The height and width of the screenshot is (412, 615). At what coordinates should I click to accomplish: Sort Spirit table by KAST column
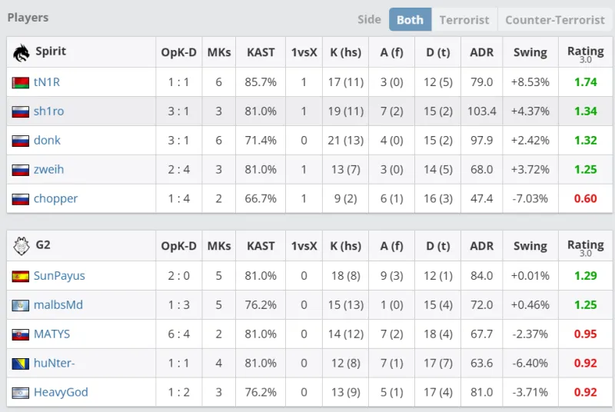(x=261, y=52)
